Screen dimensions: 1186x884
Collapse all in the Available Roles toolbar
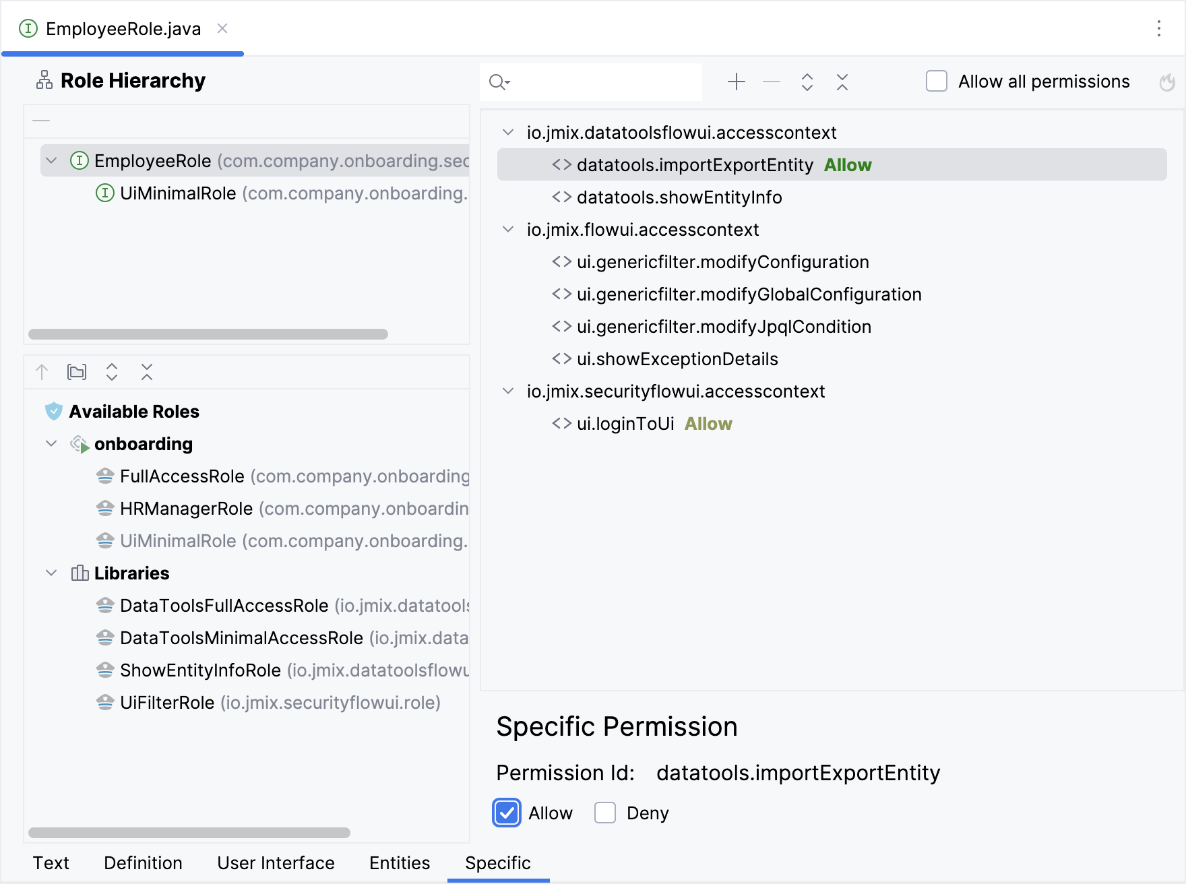click(147, 372)
